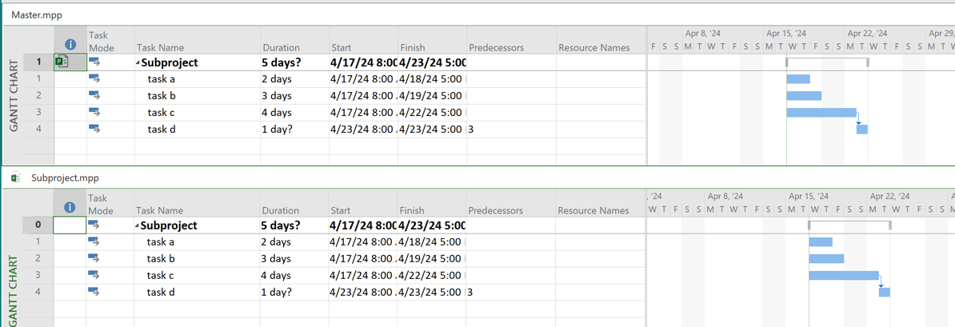Select the 'task a' name cell in the Master window
Viewport: 955px width, 327px height.
(198, 79)
